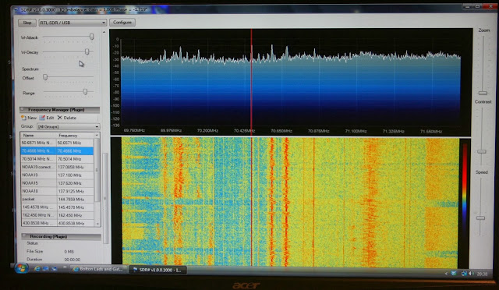Click the W-Decay slider handle
The width and height of the screenshot is (499, 290).
tap(87, 51)
